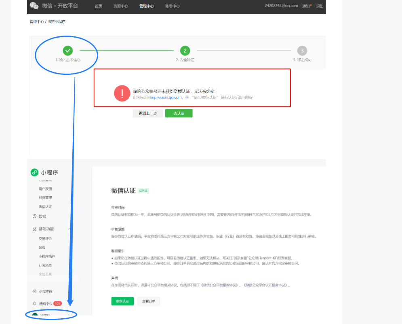Viewport: 402px width, 324px height.
Task: Click the red 105 notification badge
Action: 57,303
